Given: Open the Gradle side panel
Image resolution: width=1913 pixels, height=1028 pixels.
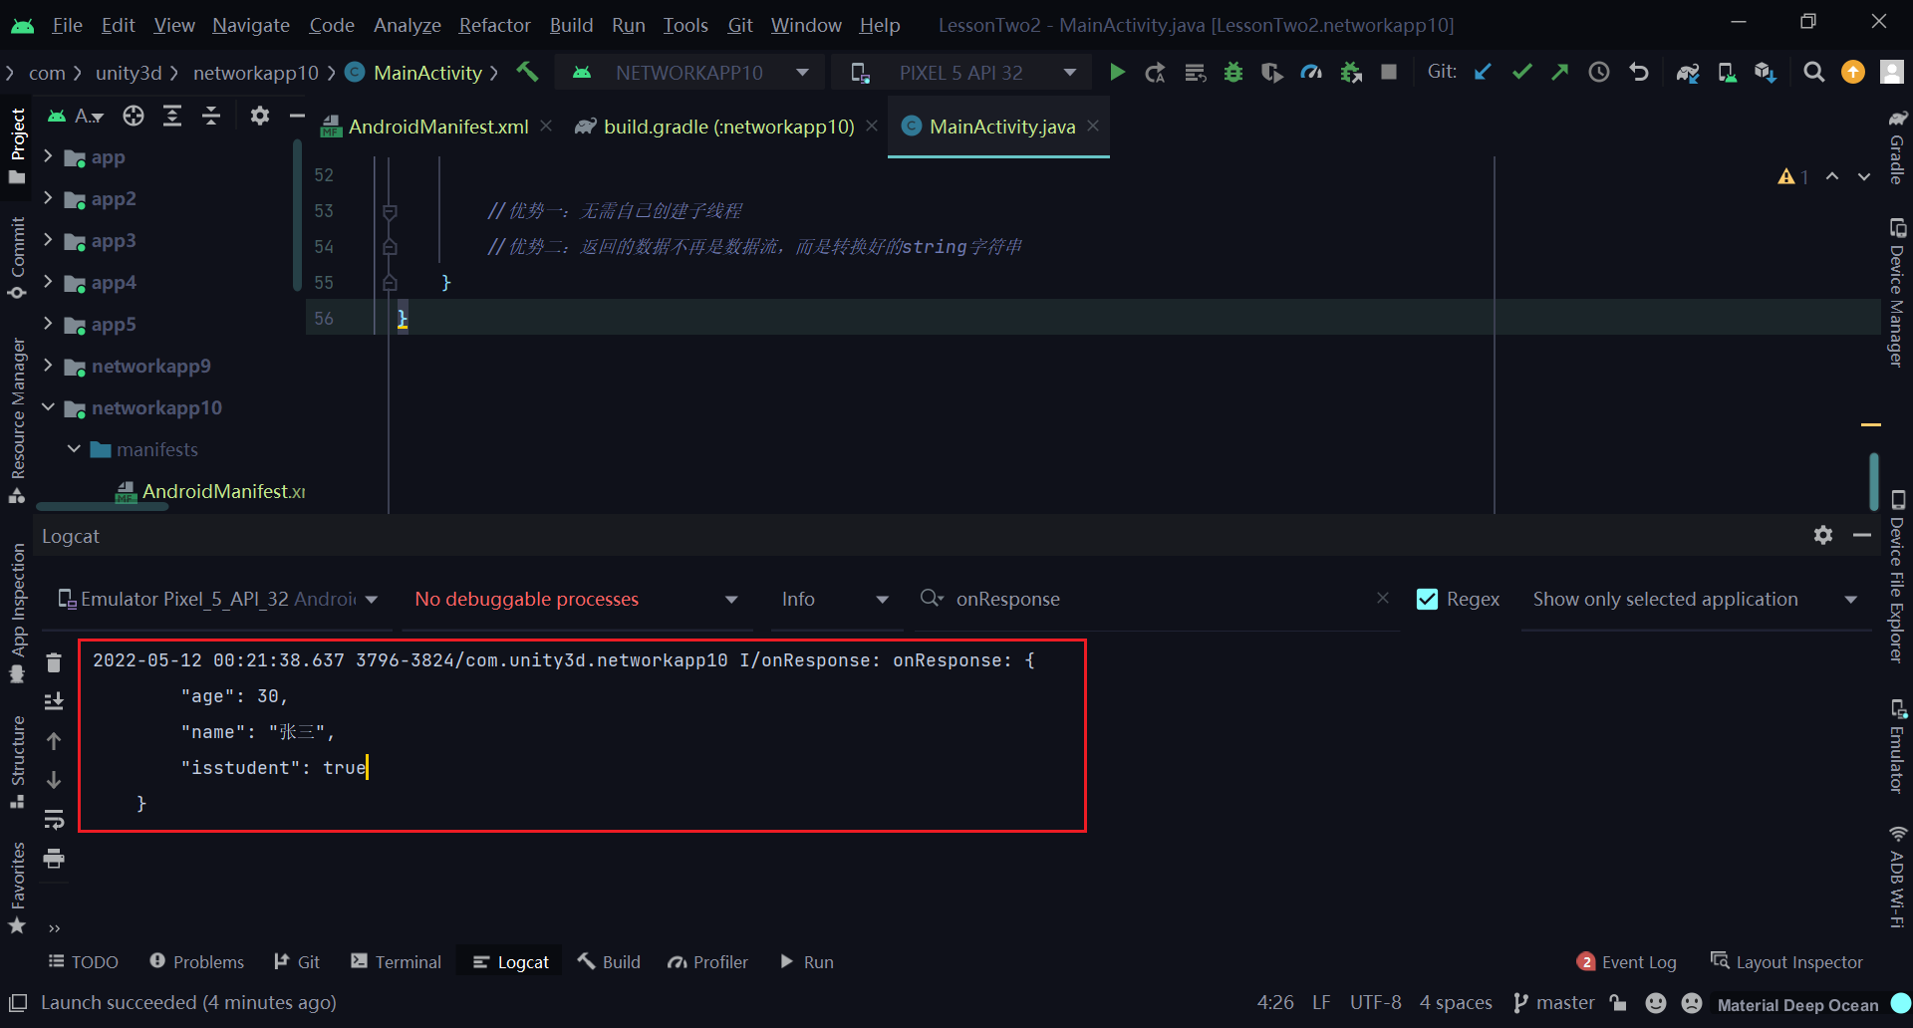Looking at the screenshot, I should click(1897, 147).
